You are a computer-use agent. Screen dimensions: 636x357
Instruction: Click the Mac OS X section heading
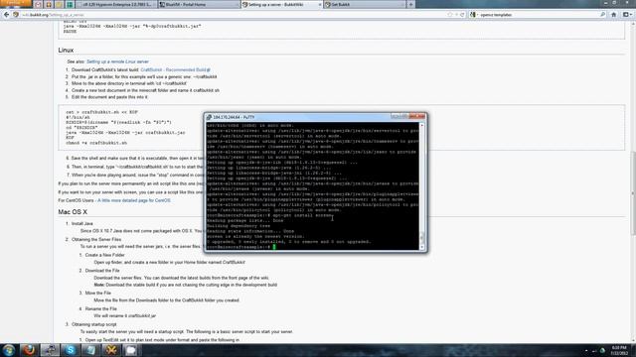[x=73, y=212]
